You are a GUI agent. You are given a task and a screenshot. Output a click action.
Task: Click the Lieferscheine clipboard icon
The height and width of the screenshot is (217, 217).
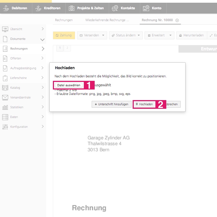pyautogui.click(x=5, y=78)
